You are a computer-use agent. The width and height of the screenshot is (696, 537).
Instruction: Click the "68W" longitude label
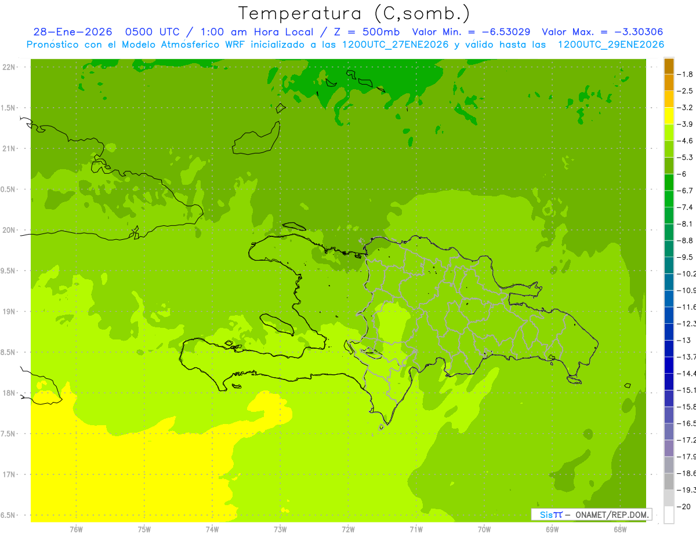coord(620,529)
